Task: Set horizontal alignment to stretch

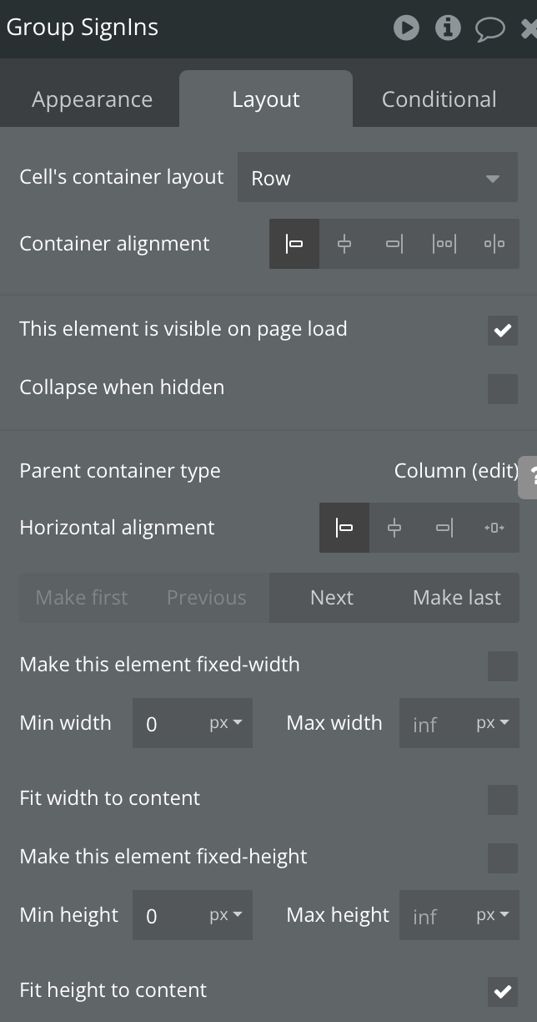Action: pyautogui.click(x=494, y=528)
